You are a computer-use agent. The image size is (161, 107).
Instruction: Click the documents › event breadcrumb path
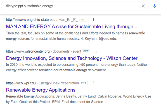point(67,51)
